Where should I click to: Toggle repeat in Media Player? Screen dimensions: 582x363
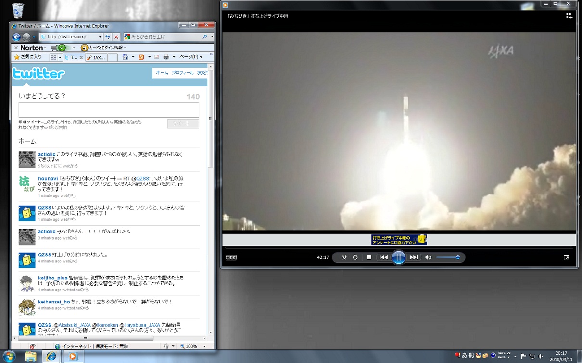pyautogui.click(x=355, y=257)
